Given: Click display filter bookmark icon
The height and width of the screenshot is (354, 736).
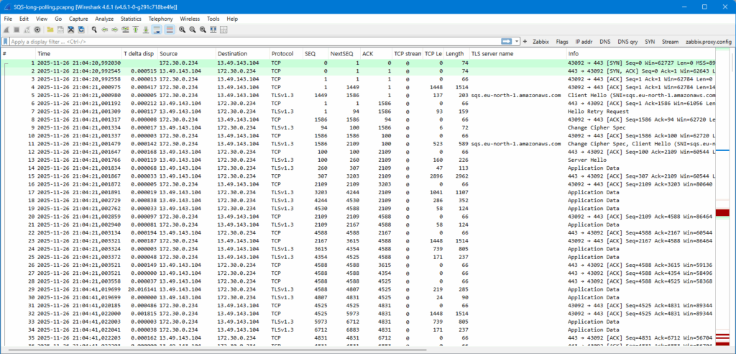Looking at the screenshot, I should (5, 42).
